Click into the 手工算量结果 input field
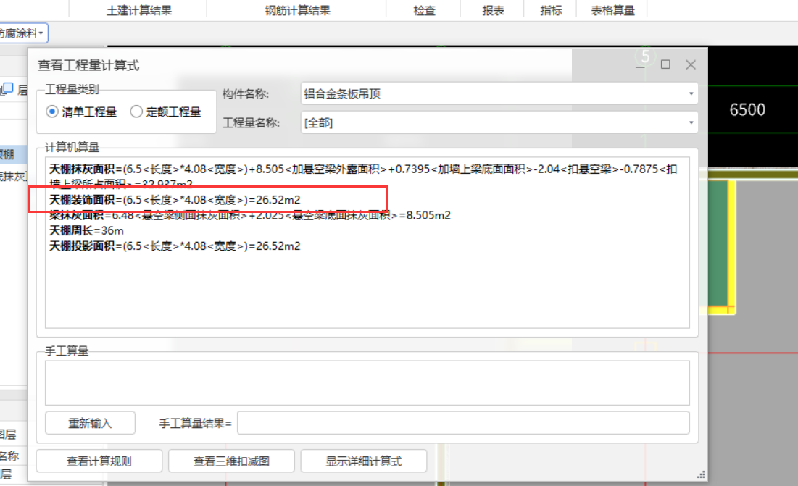This screenshot has height=486, width=798. coord(463,423)
